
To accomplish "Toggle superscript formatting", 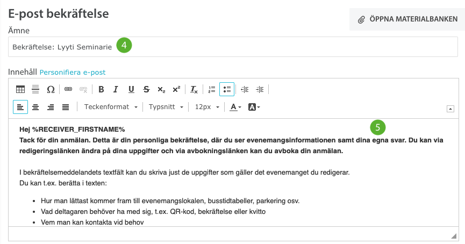I will [x=176, y=89].
